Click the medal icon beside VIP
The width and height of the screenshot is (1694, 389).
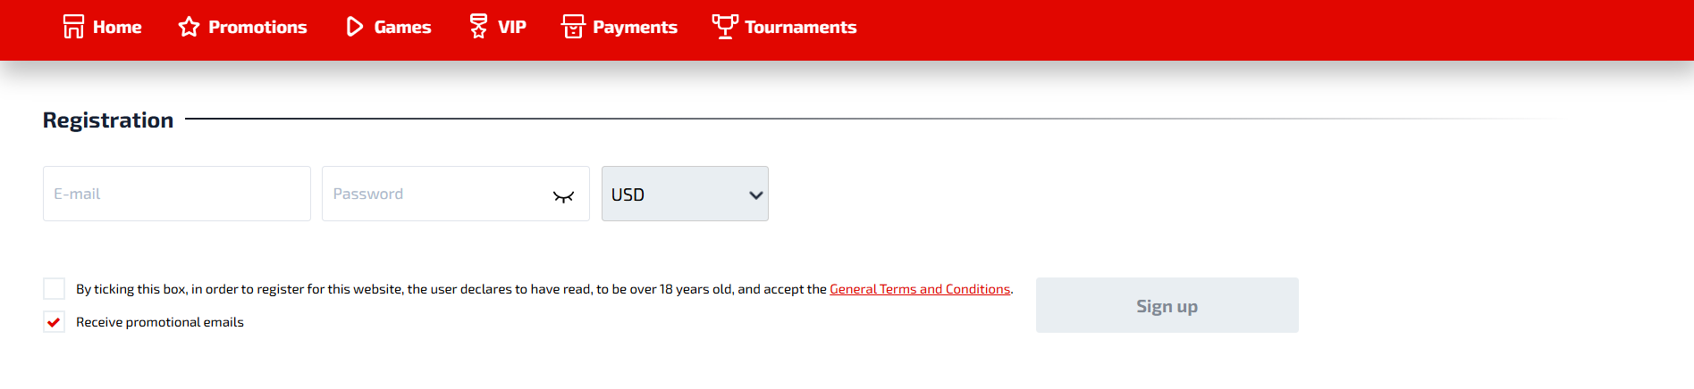pyautogui.click(x=478, y=27)
